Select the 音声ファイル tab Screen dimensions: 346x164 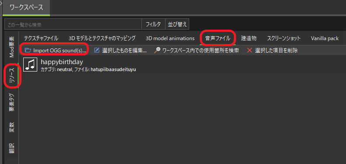point(218,38)
